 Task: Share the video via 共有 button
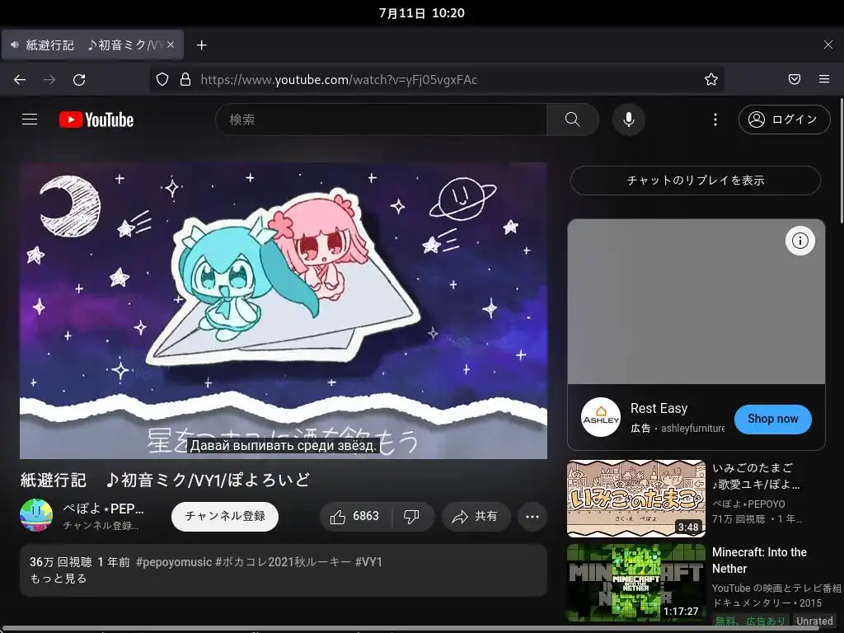[x=476, y=517]
